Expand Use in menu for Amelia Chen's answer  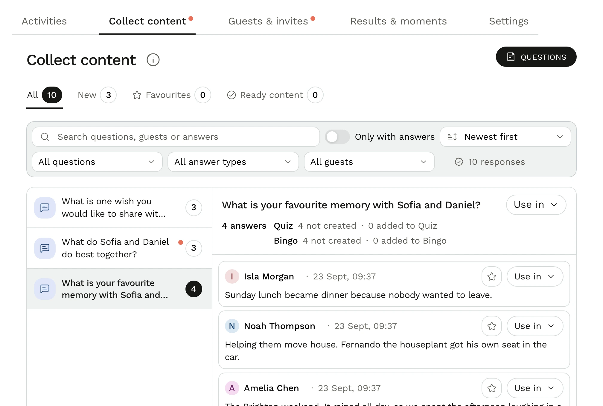click(x=535, y=388)
